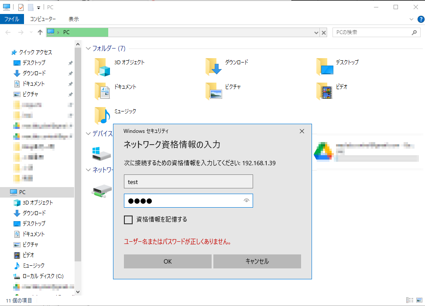Open the ビデオ folder in main pane

(324, 91)
